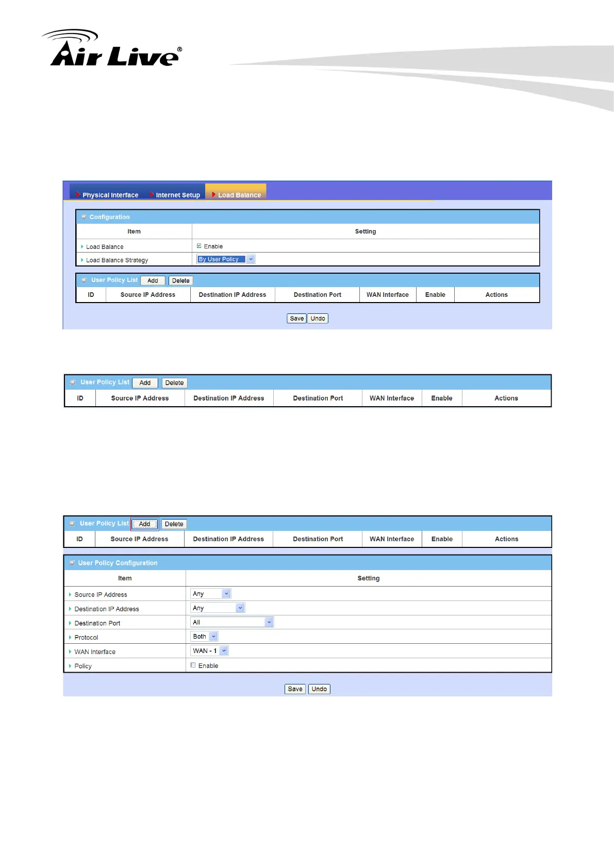Click the Configuration panel header icon
614x868 pixels.
point(84,217)
